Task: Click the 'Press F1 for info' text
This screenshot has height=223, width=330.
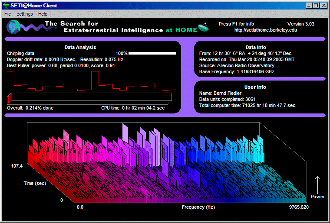Action: pos(236,24)
